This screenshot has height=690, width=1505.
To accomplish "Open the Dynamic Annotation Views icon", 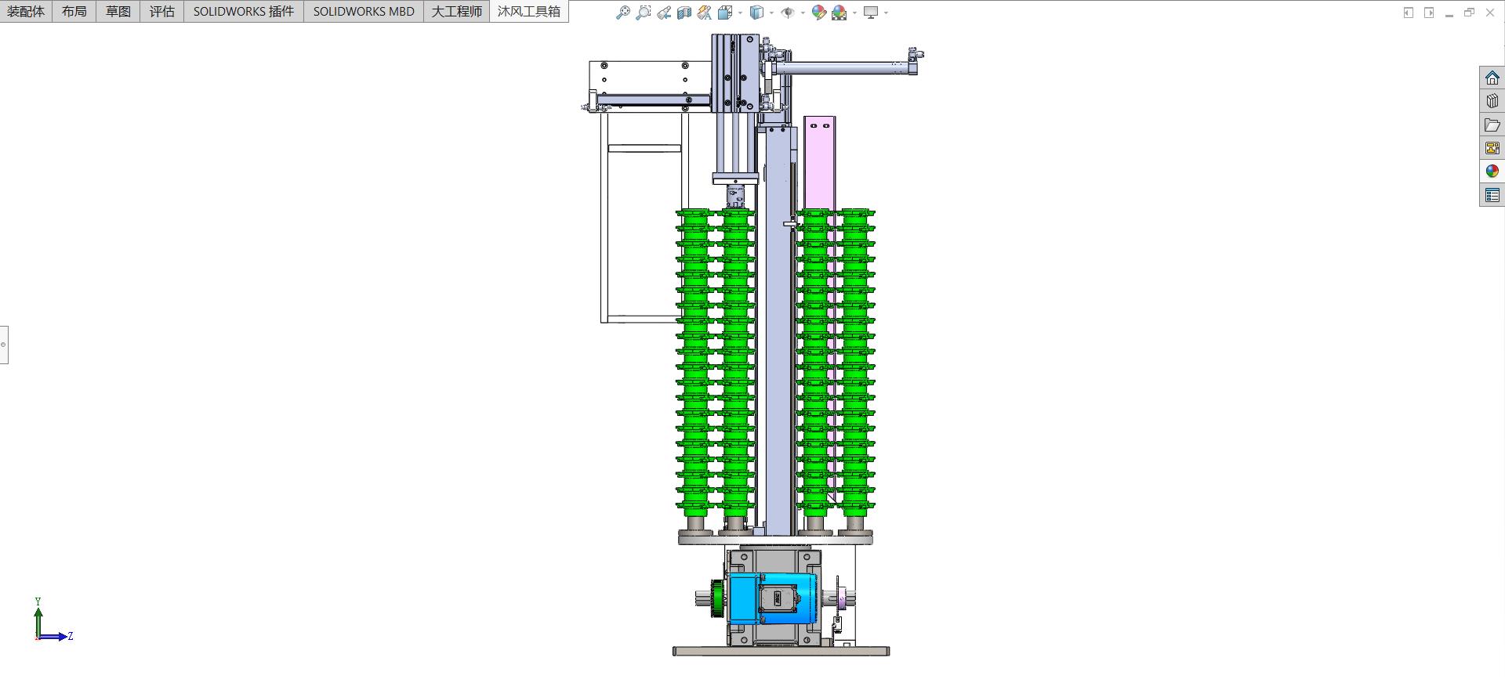I will point(705,13).
